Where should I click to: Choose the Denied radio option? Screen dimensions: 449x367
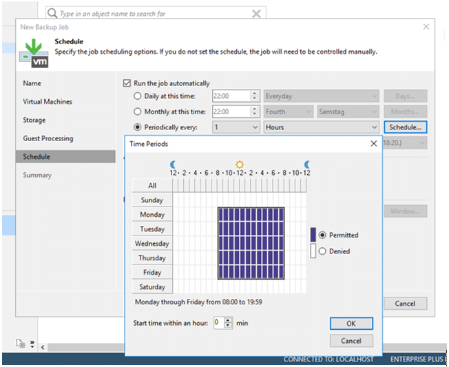pos(322,251)
